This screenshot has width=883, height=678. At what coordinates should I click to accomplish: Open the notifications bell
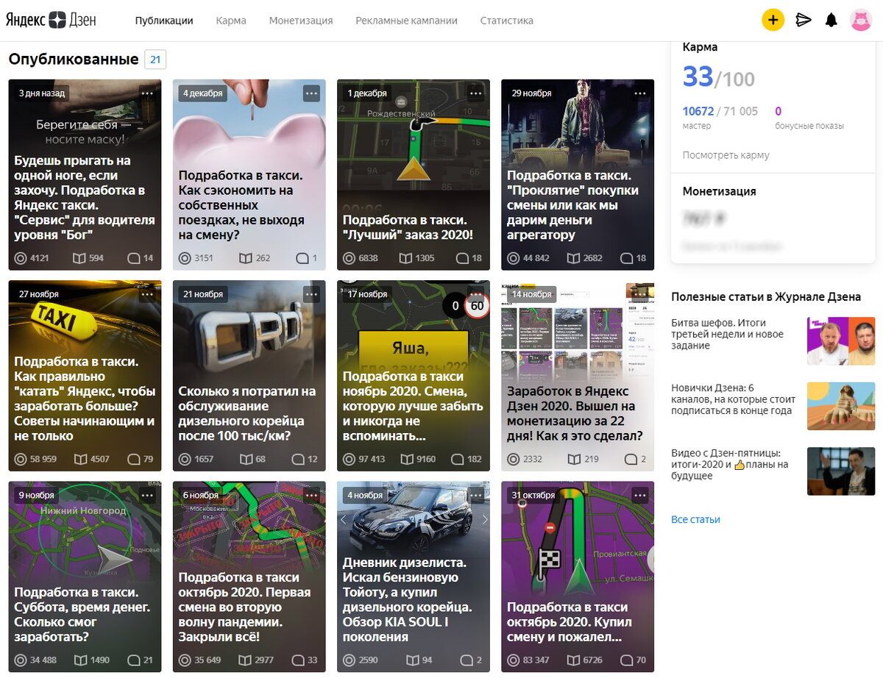tap(831, 20)
